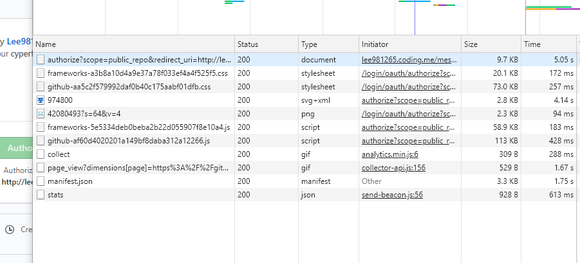Screen dimensions: 580x263
Task: Sort requests by the Status column header
Action: [248, 44]
